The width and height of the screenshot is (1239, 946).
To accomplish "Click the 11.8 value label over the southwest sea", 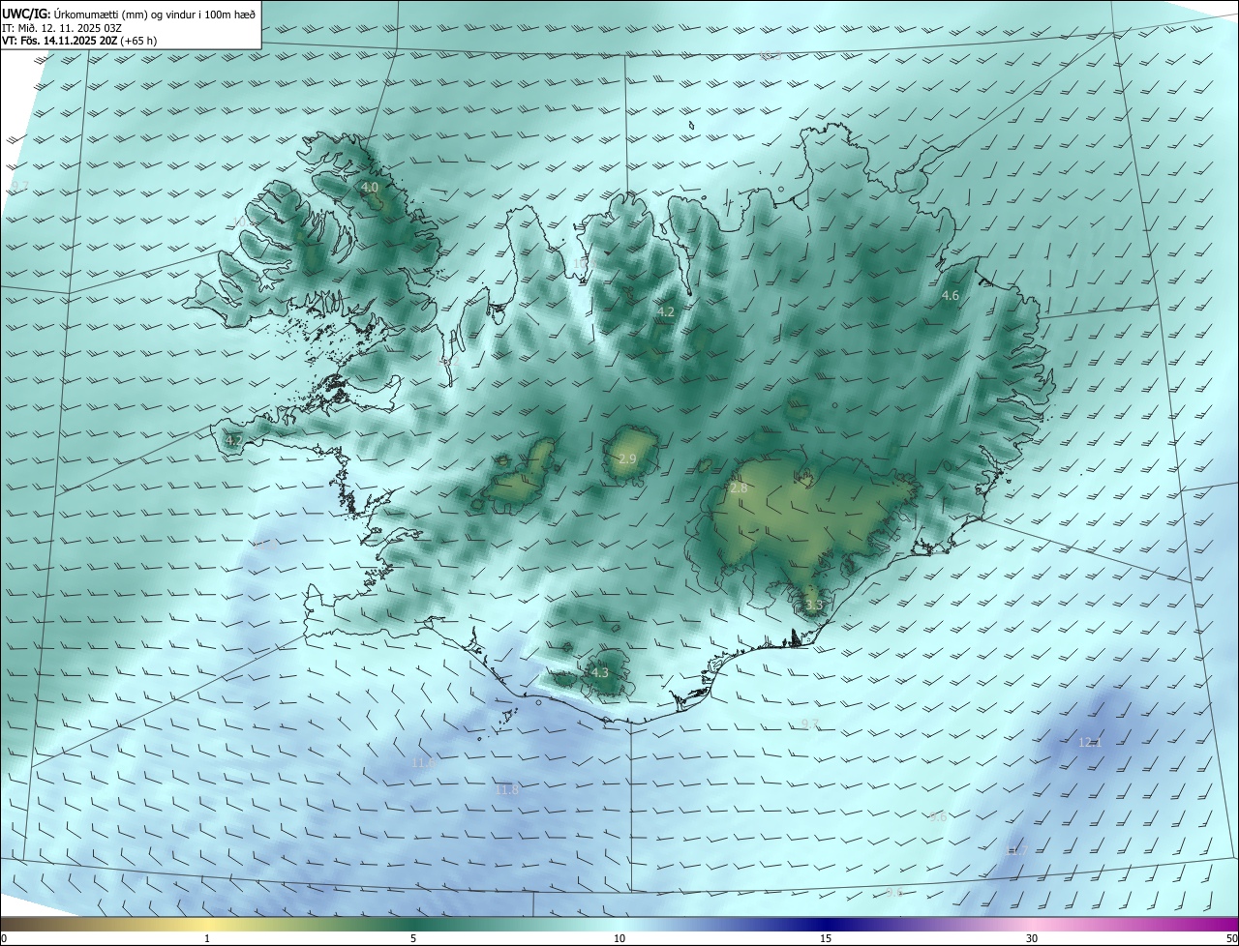I will (x=507, y=789).
